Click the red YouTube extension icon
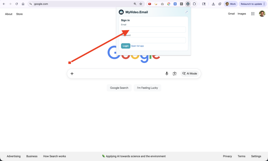The image size is (268, 161). click(150, 4)
